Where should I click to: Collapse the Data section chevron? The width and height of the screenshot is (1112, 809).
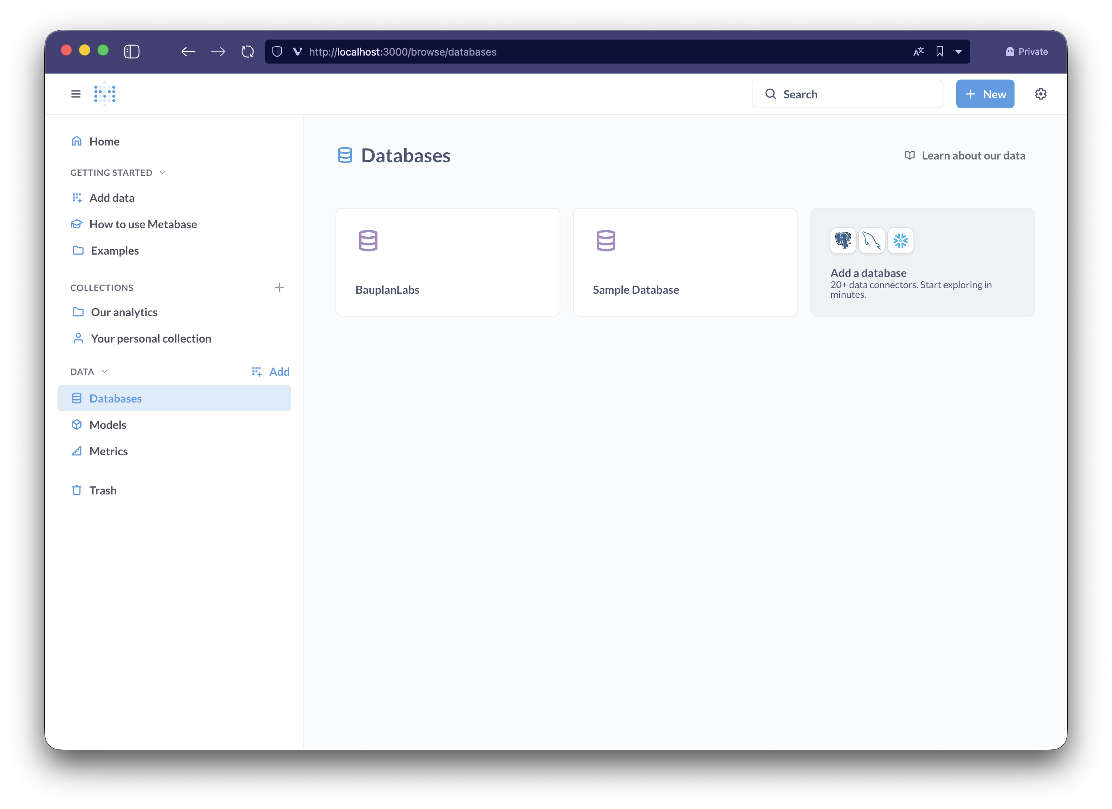(104, 371)
